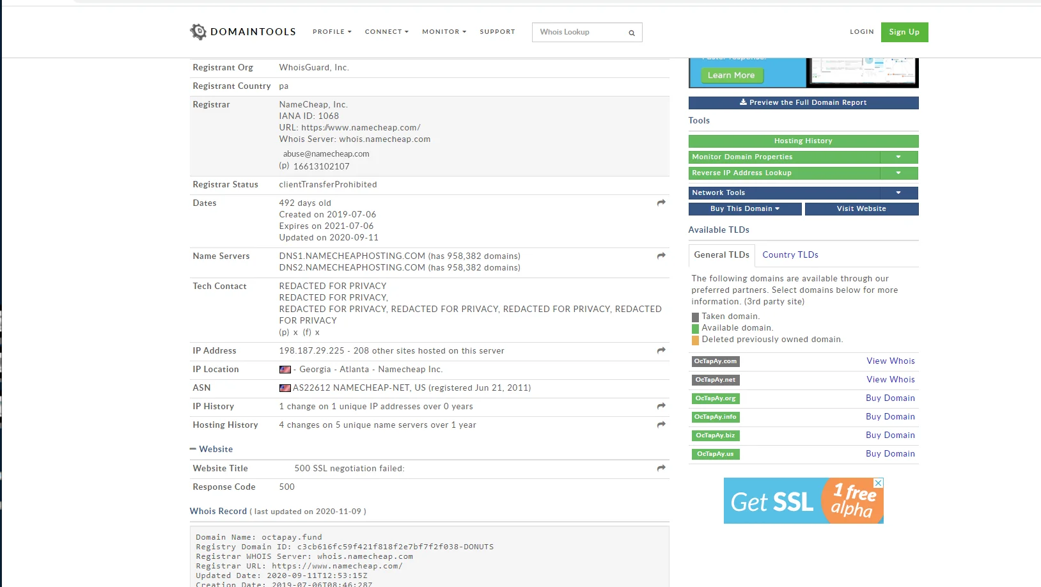This screenshot has height=587, width=1041.
Task: Click IP address 198.187.29.225 text
Action: tap(311, 351)
